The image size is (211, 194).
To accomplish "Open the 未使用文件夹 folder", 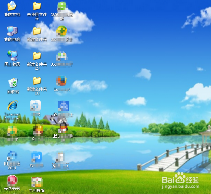I will 37,11.
